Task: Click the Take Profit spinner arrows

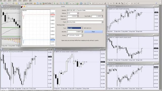Action: [102, 16]
